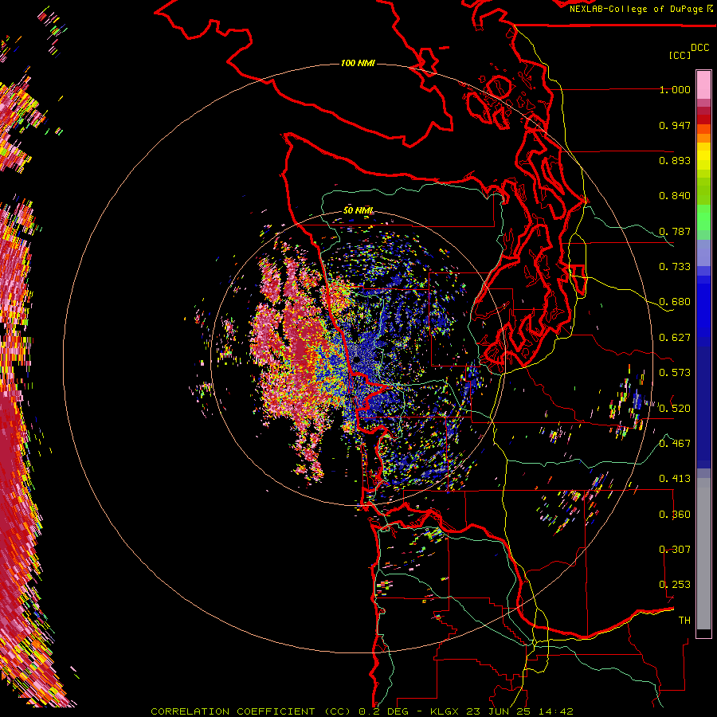Click the CORRELATION COEFFICIENT (CC) product title
717x717 pixels.
[x=251, y=711]
